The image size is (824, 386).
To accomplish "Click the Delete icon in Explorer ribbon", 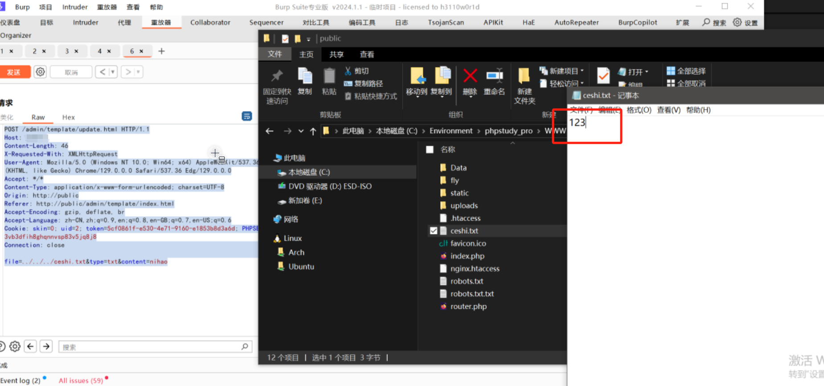I will point(470,81).
